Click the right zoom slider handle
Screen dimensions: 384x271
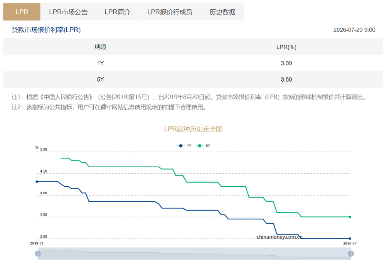(351, 254)
